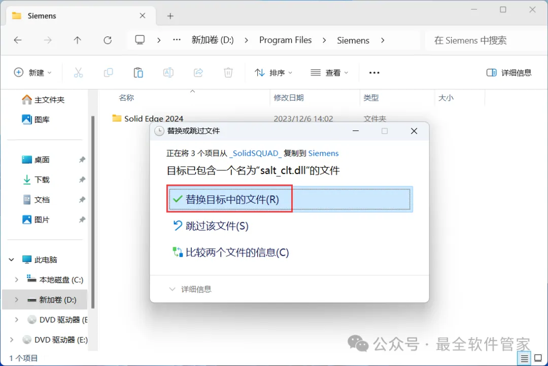The image size is (548, 366).
Task: Expand the dialog's 详细信息 section
Action: point(190,289)
